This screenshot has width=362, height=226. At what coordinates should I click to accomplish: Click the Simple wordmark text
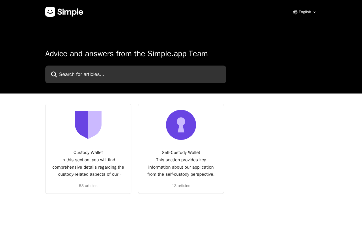[70, 12]
